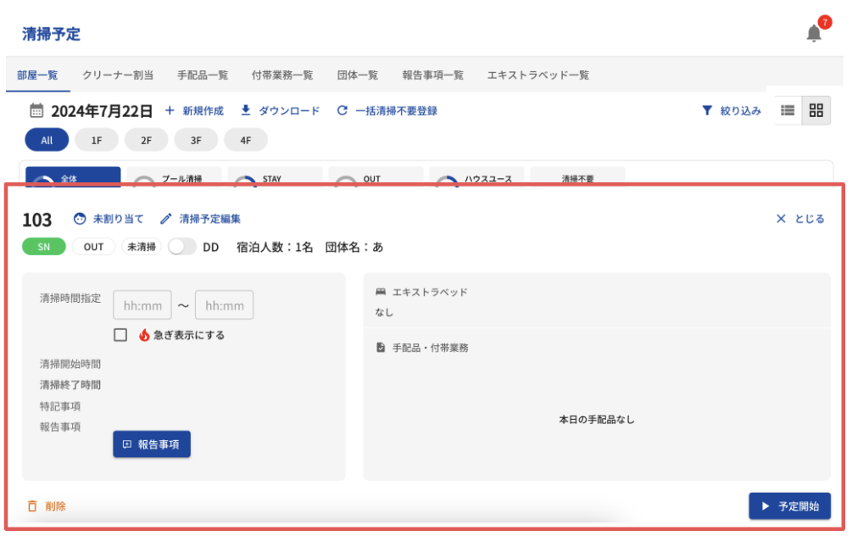
Task: Click 未割り当て to assign cleaner
Action: [x=109, y=219]
